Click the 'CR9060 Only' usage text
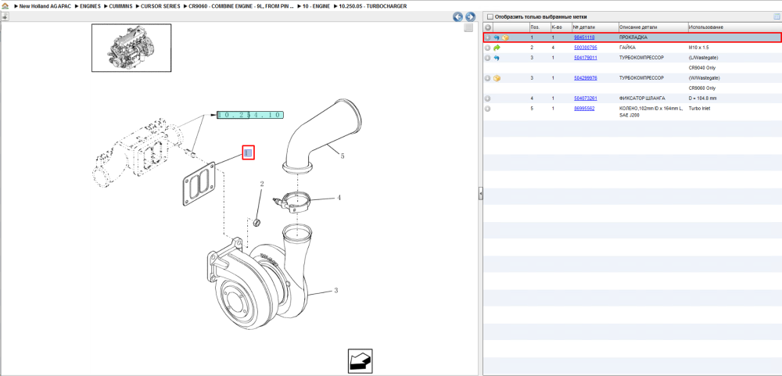782x376 pixels. (702, 88)
